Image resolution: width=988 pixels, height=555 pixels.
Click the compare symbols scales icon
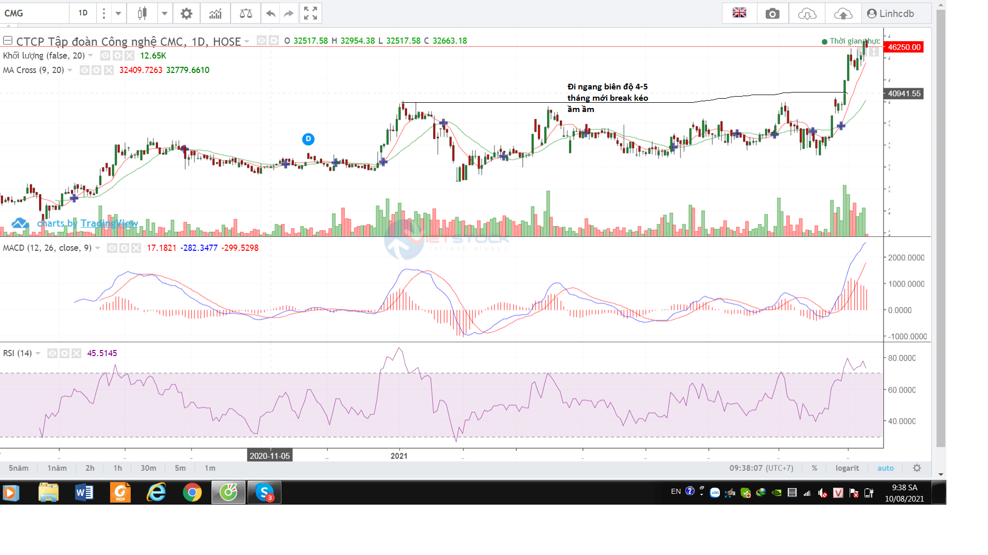246,13
